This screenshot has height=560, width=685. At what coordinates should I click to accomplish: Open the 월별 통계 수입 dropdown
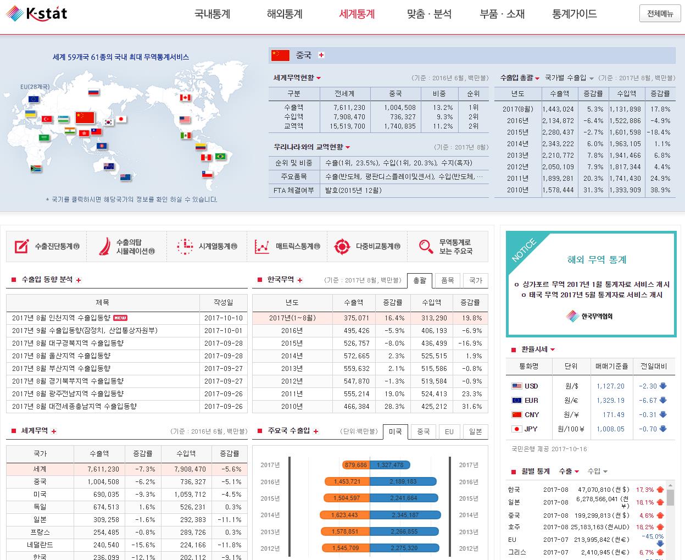(x=598, y=472)
